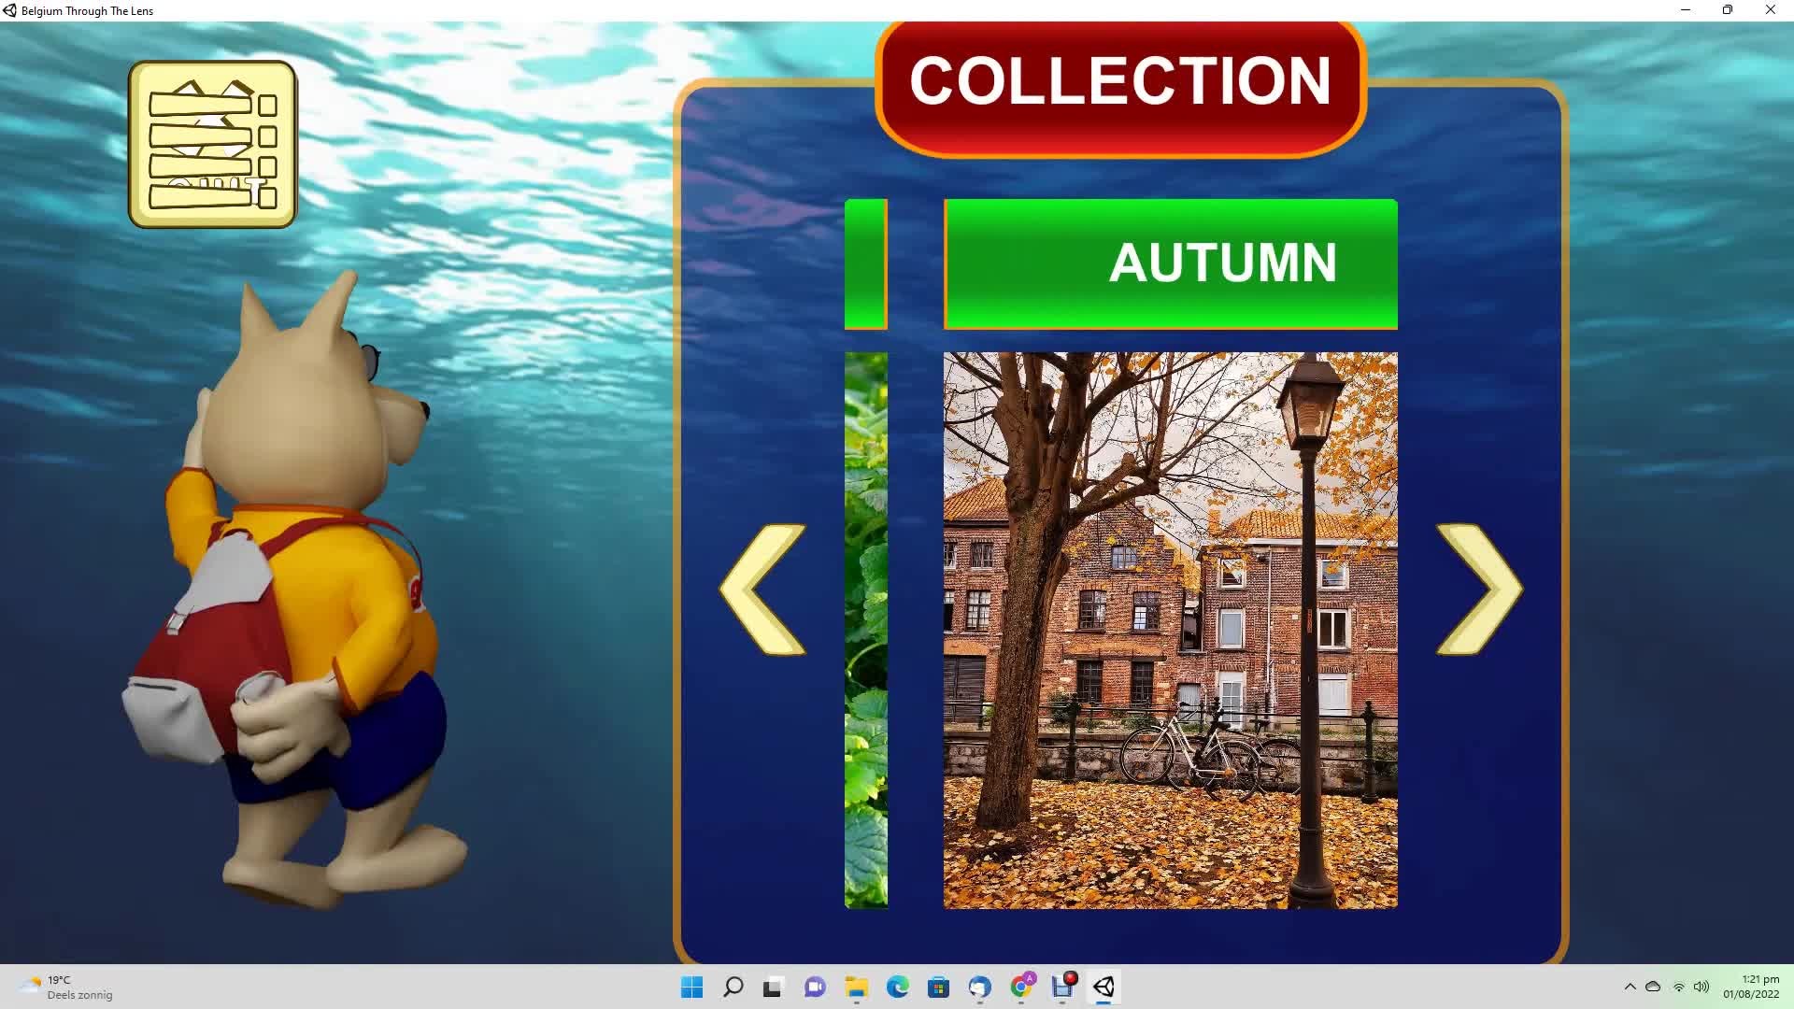Launch Microsoft Edge from taskbar
Screen dimensions: 1794x1009
898,987
